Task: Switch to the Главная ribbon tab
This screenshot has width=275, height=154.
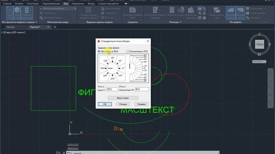Action: click(7, 3)
